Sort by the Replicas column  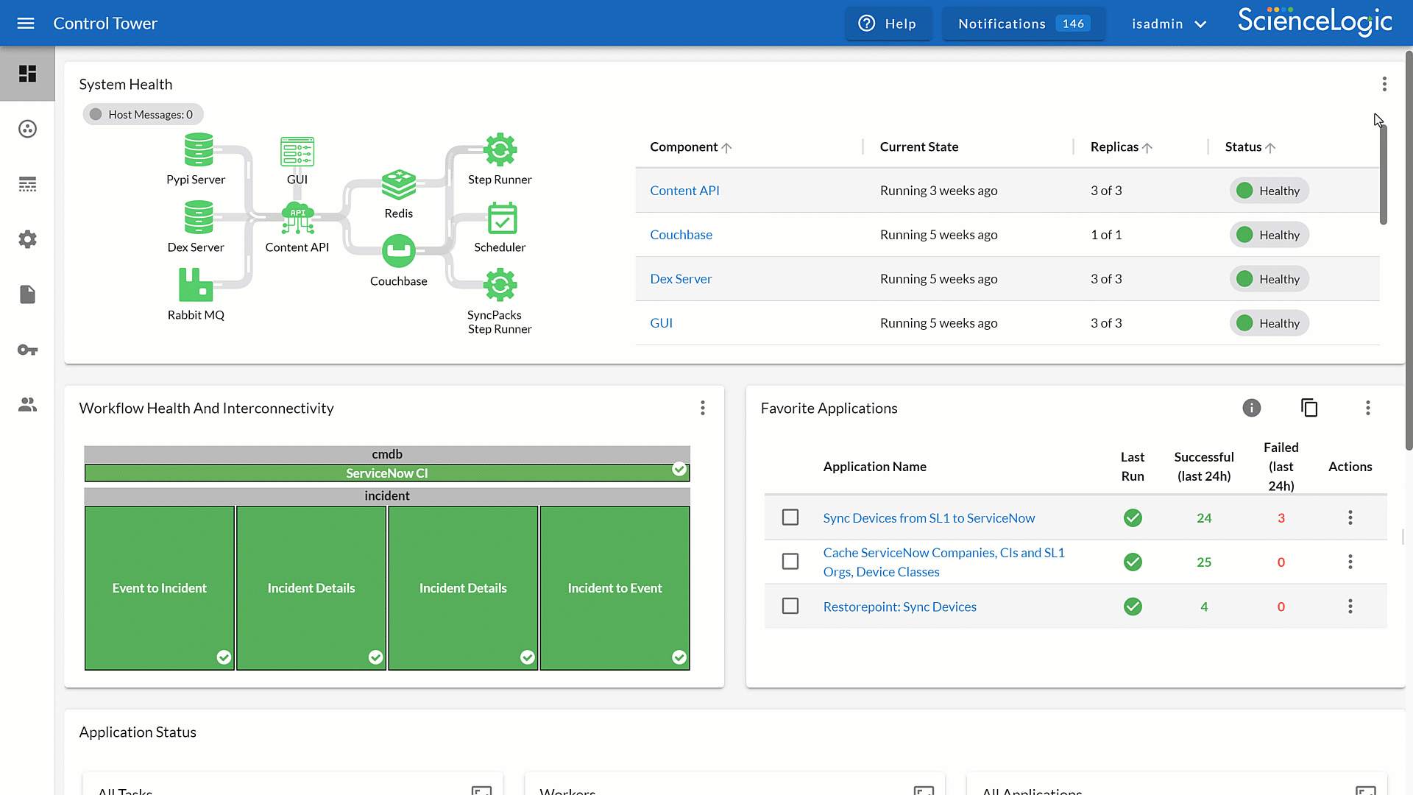[x=1122, y=146]
